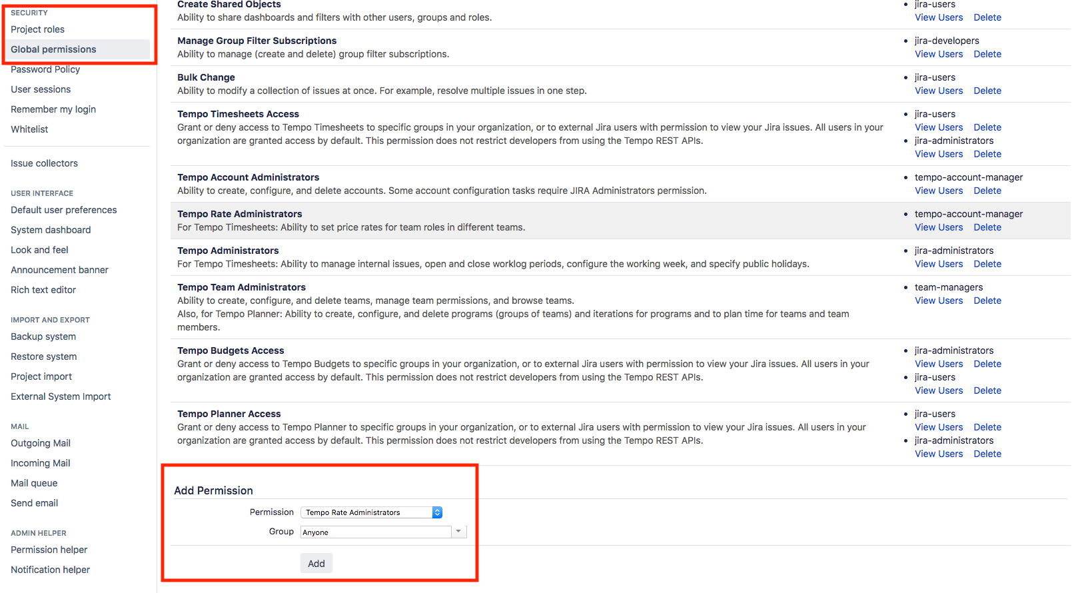The image size is (1080, 593).
Task: Click the Group field showing Anyone
Action: pyautogui.click(x=376, y=532)
